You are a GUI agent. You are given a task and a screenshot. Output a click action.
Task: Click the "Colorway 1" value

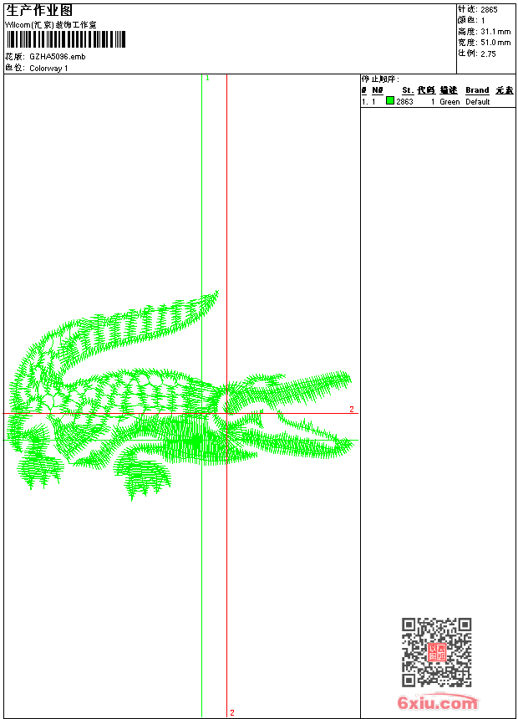pyautogui.click(x=48, y=69)
